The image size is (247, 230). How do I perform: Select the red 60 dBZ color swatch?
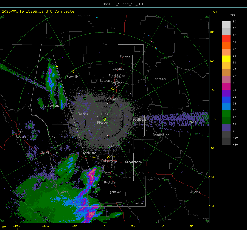point(226,39)
